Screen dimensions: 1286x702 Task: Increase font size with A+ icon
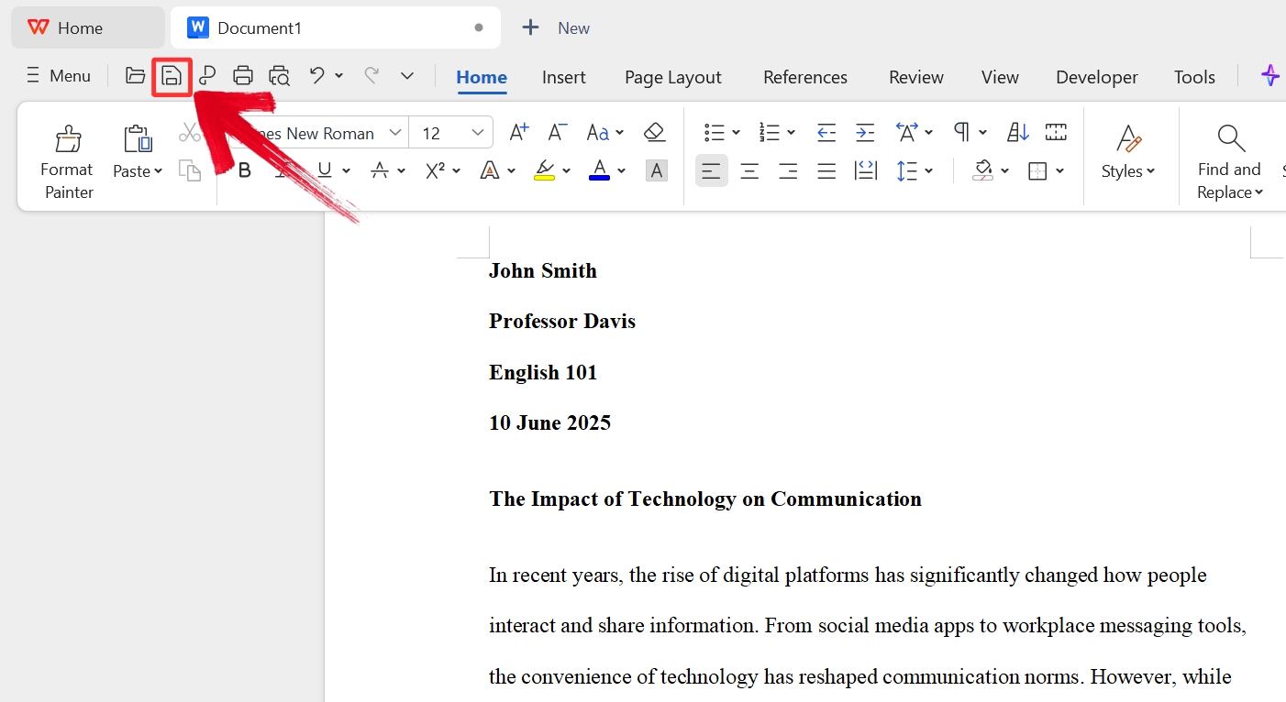519,133
